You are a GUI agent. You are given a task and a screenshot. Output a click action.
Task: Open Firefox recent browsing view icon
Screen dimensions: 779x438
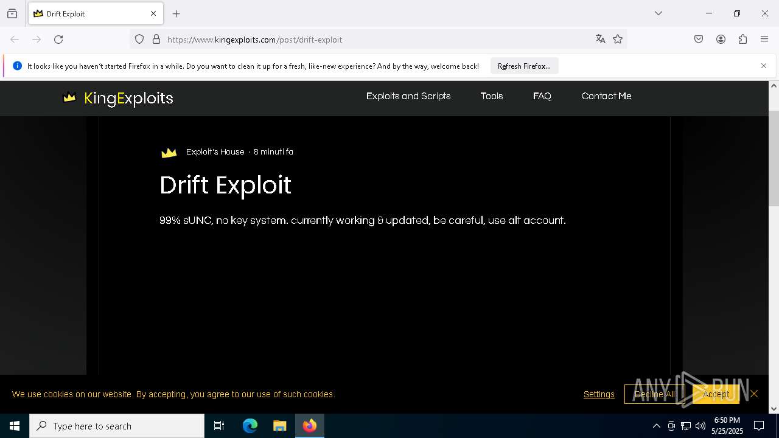click(x=12, y=13)
